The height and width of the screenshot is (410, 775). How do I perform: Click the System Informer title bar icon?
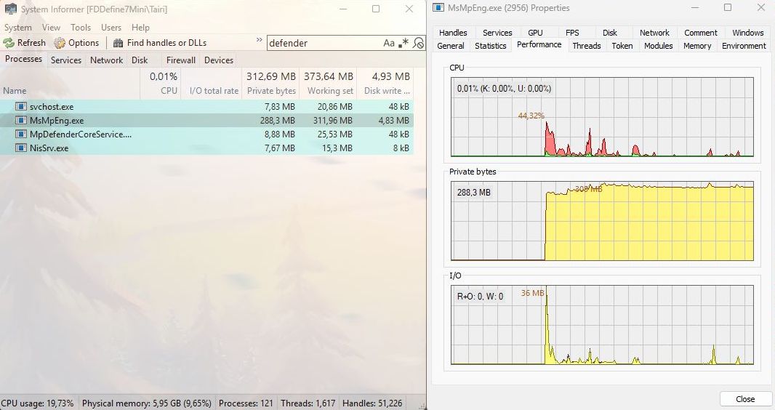(10, 9)
